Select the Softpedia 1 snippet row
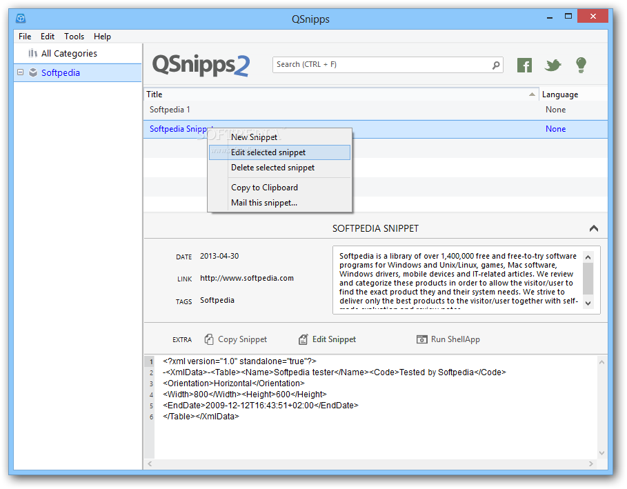 click(375, 110)
